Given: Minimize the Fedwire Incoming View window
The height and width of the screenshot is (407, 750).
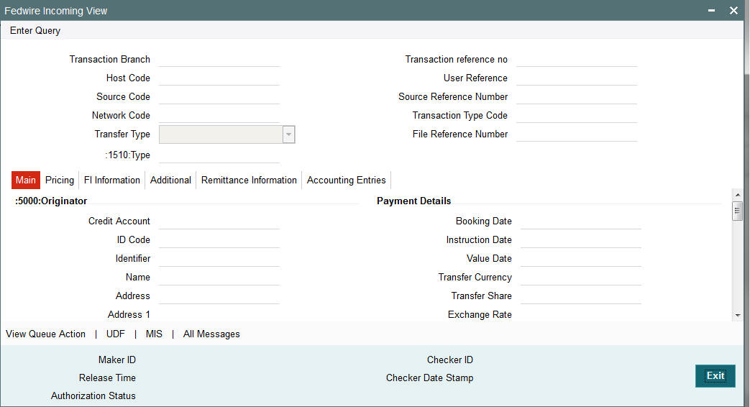Looking at the screenshot, I should [x=712, y=11].
